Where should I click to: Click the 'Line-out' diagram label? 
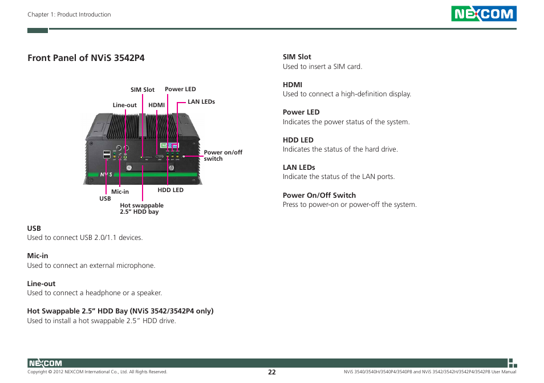pos(124,105)
